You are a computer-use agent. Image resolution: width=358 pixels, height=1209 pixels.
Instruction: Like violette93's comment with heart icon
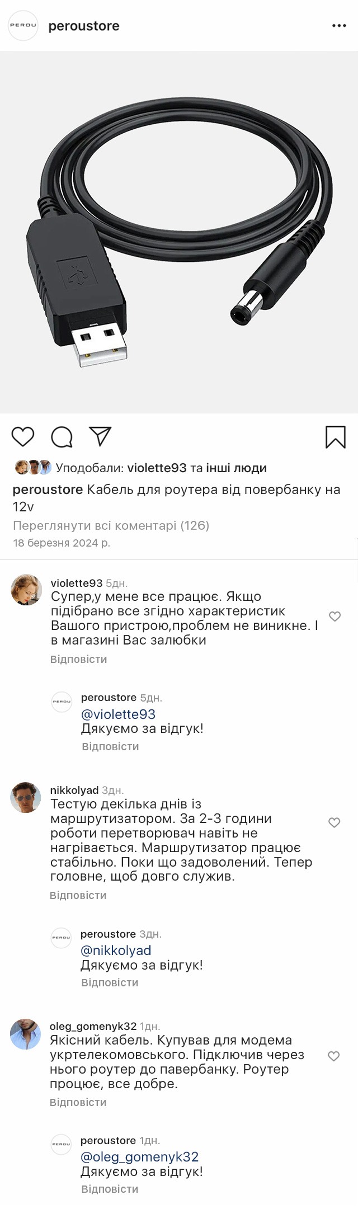(x=335, y=617)
